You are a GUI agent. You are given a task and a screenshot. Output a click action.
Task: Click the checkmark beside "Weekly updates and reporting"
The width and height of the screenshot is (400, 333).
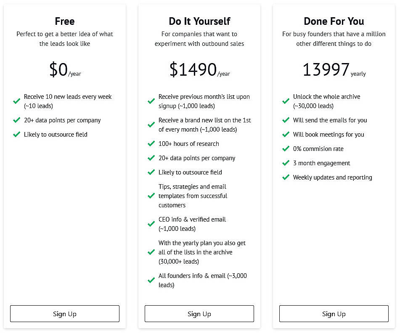click(x=286, y=177)
